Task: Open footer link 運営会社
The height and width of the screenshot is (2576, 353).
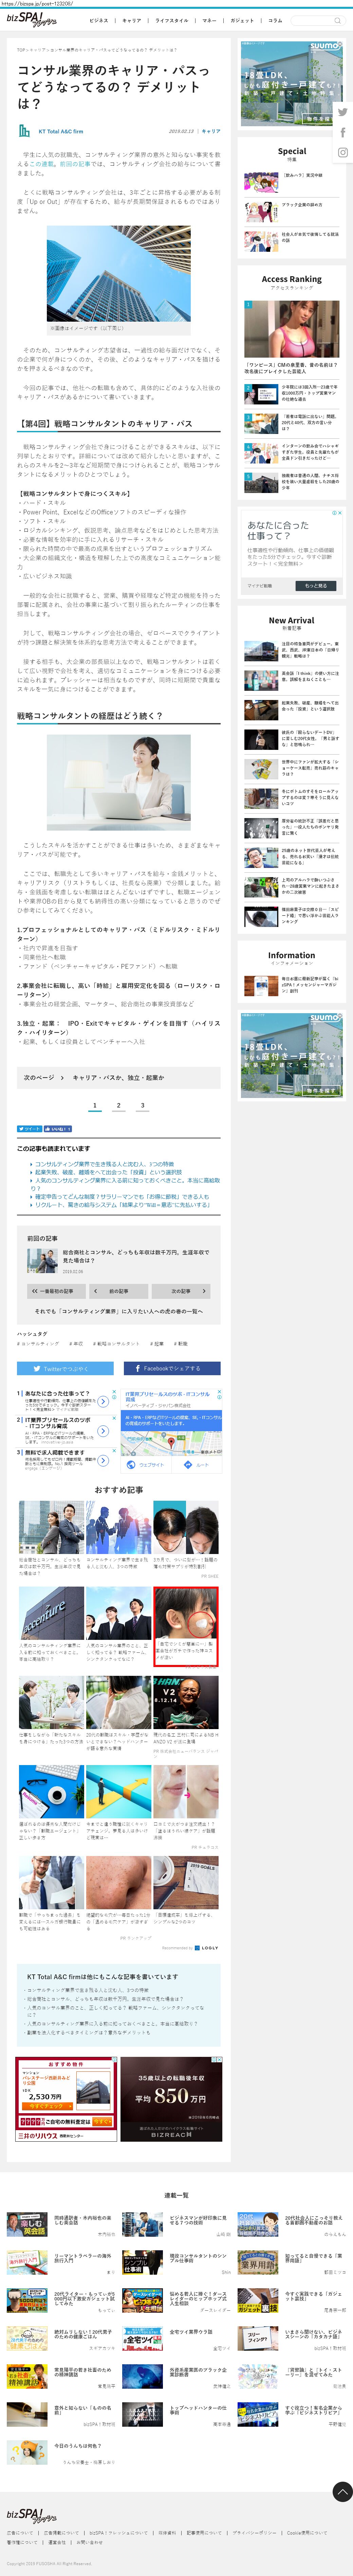Action: click(x=57, y=2542)
